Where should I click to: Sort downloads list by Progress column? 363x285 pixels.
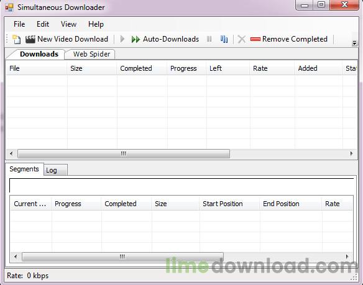coord(186,68)
